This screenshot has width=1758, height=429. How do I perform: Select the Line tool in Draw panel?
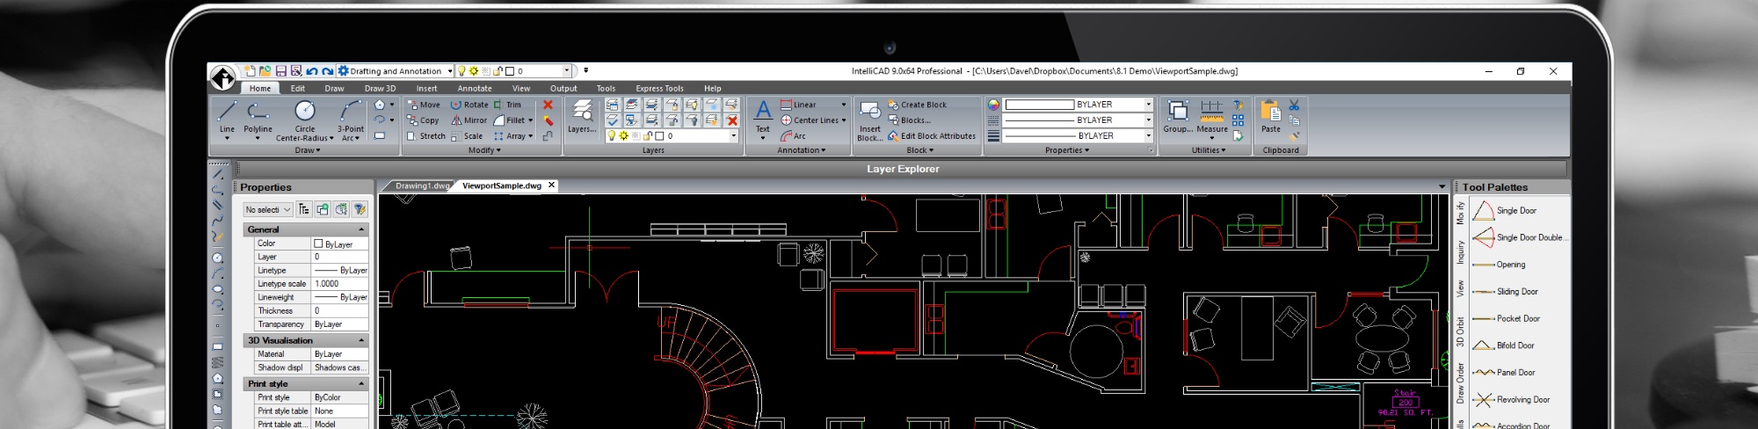(227, 120)
